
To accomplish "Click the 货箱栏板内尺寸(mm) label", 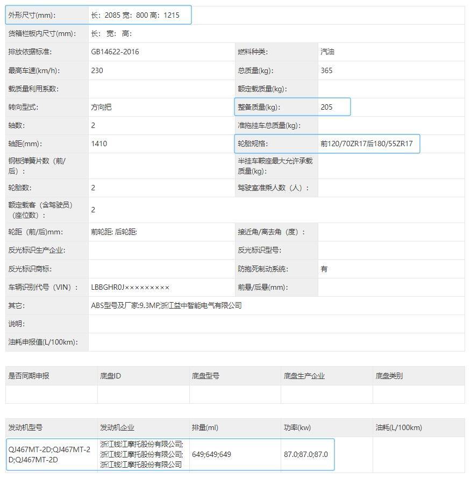I will click(42, 34).
